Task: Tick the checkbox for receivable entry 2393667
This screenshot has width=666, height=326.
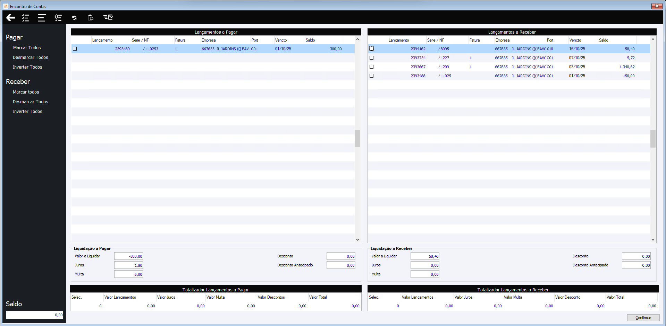Action: tap(371, 67)
